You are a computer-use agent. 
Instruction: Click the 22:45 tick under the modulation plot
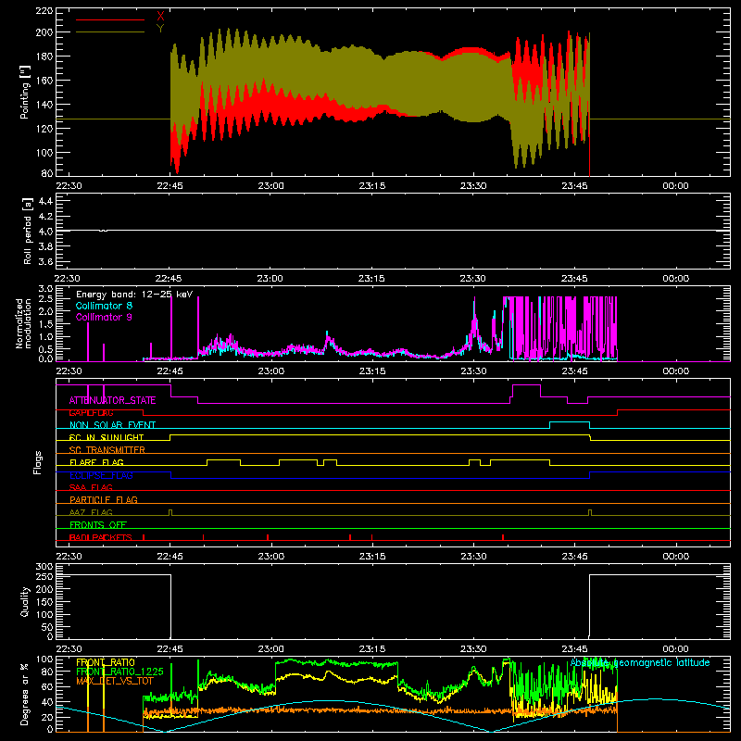pos(170,371)
